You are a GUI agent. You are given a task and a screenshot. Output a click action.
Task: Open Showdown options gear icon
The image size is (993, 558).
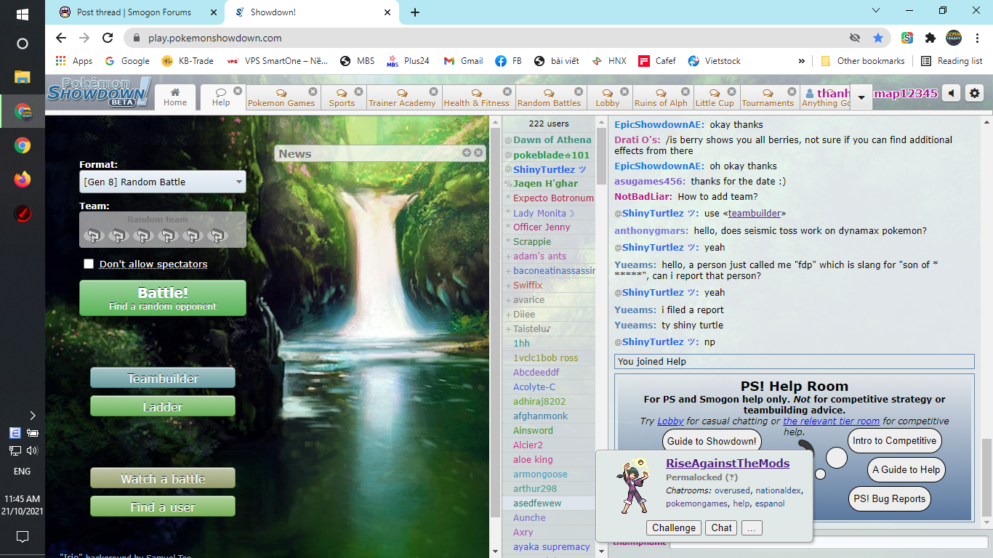pos(975,93)
